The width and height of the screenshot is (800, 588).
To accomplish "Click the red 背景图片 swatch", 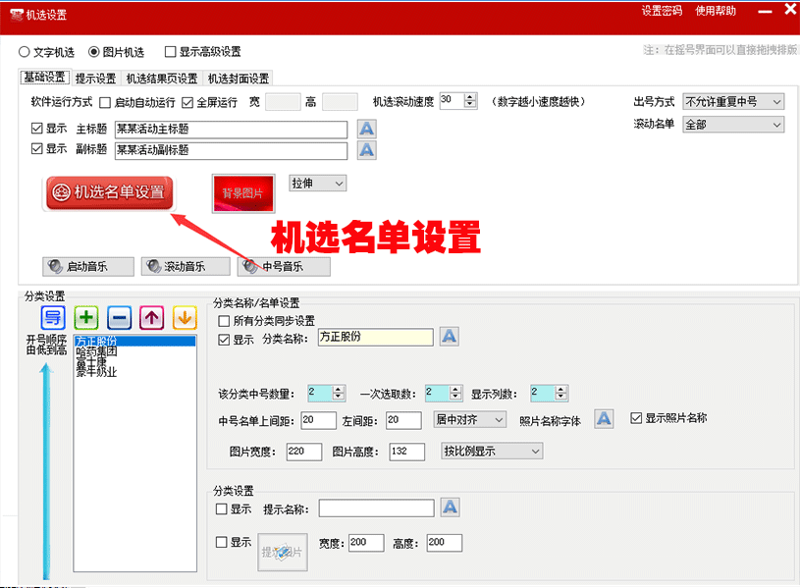I will tap(242, 193).
